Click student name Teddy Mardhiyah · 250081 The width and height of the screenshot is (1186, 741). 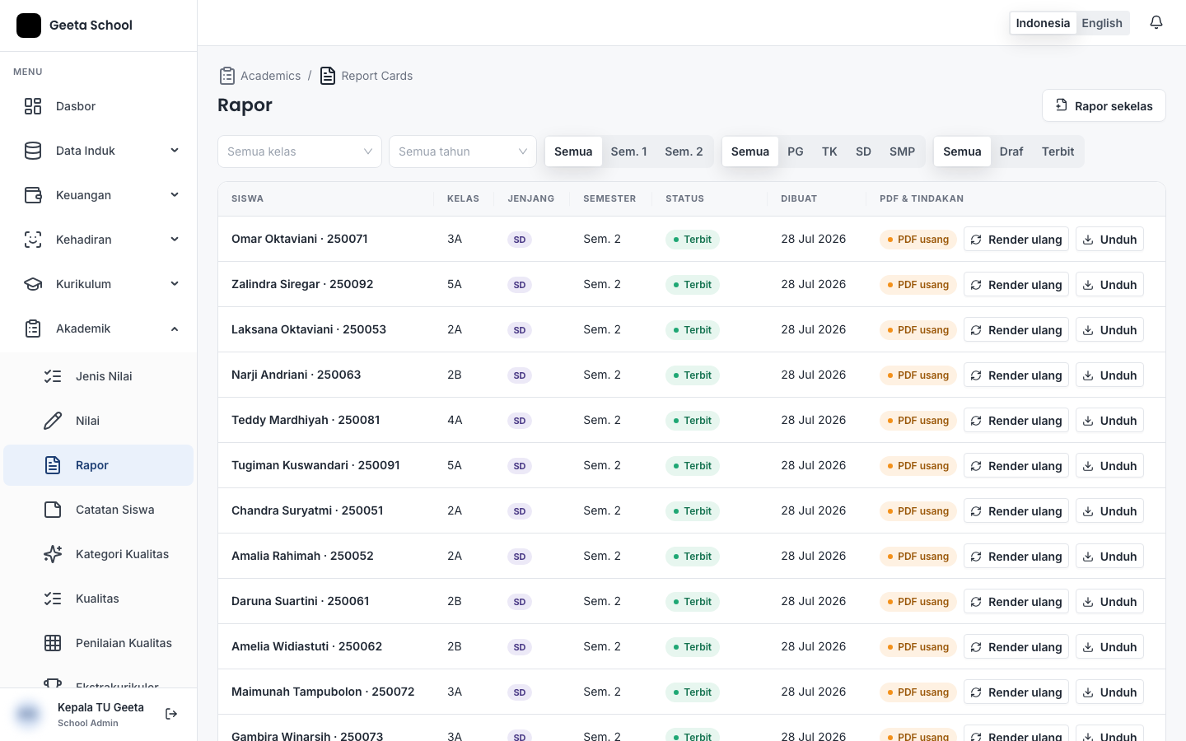306,420
